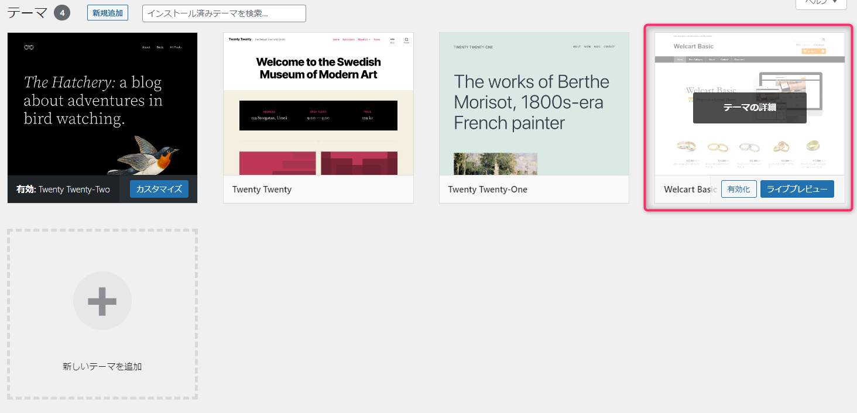Viewport: 857px width, 413px height.
Task: Open the Twenty Twenty-One theme screenshot
Action: [x=534, y=104]
